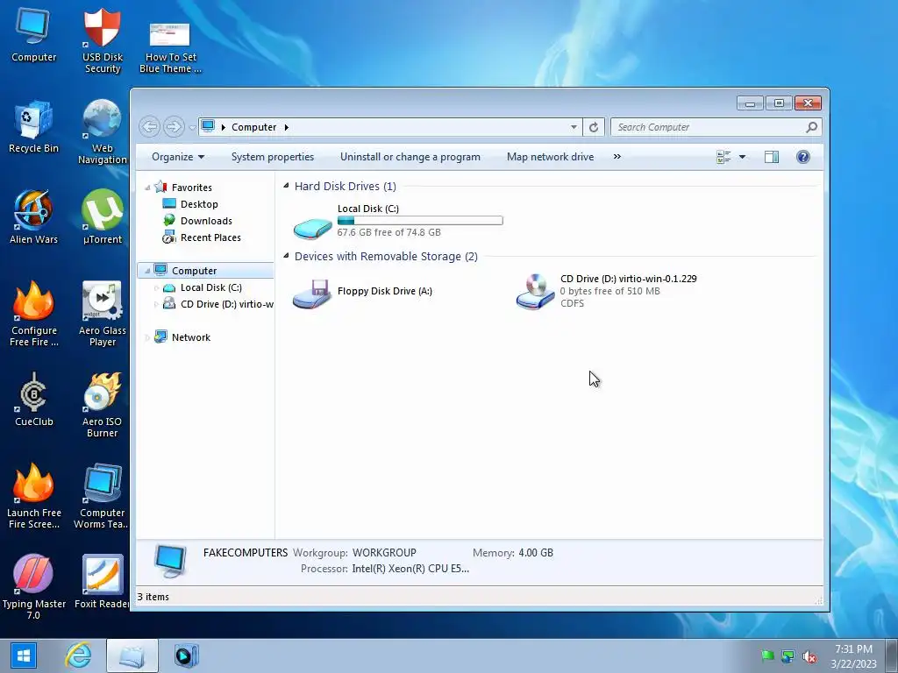Image resolution: width=898 pixels, height=673 pixels.
Task: Click the network tray icon
Action: (x=788, y=656)
